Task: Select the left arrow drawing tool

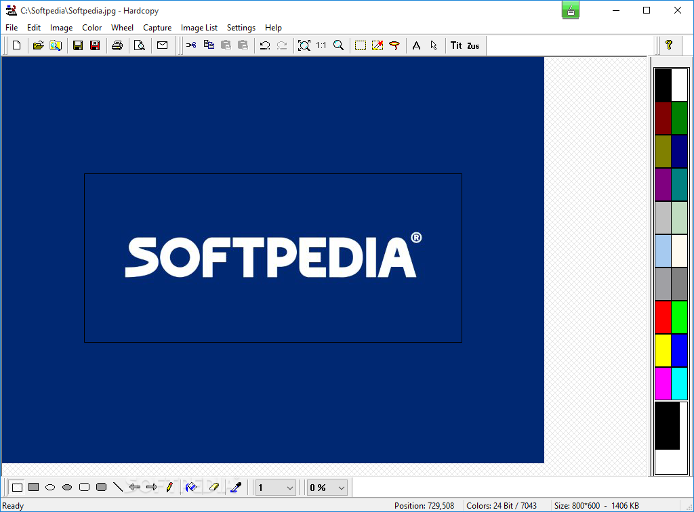Action: click(135, 487)
